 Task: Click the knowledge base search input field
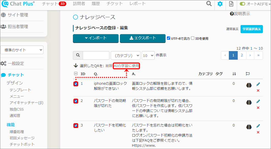tap(96, 55)
